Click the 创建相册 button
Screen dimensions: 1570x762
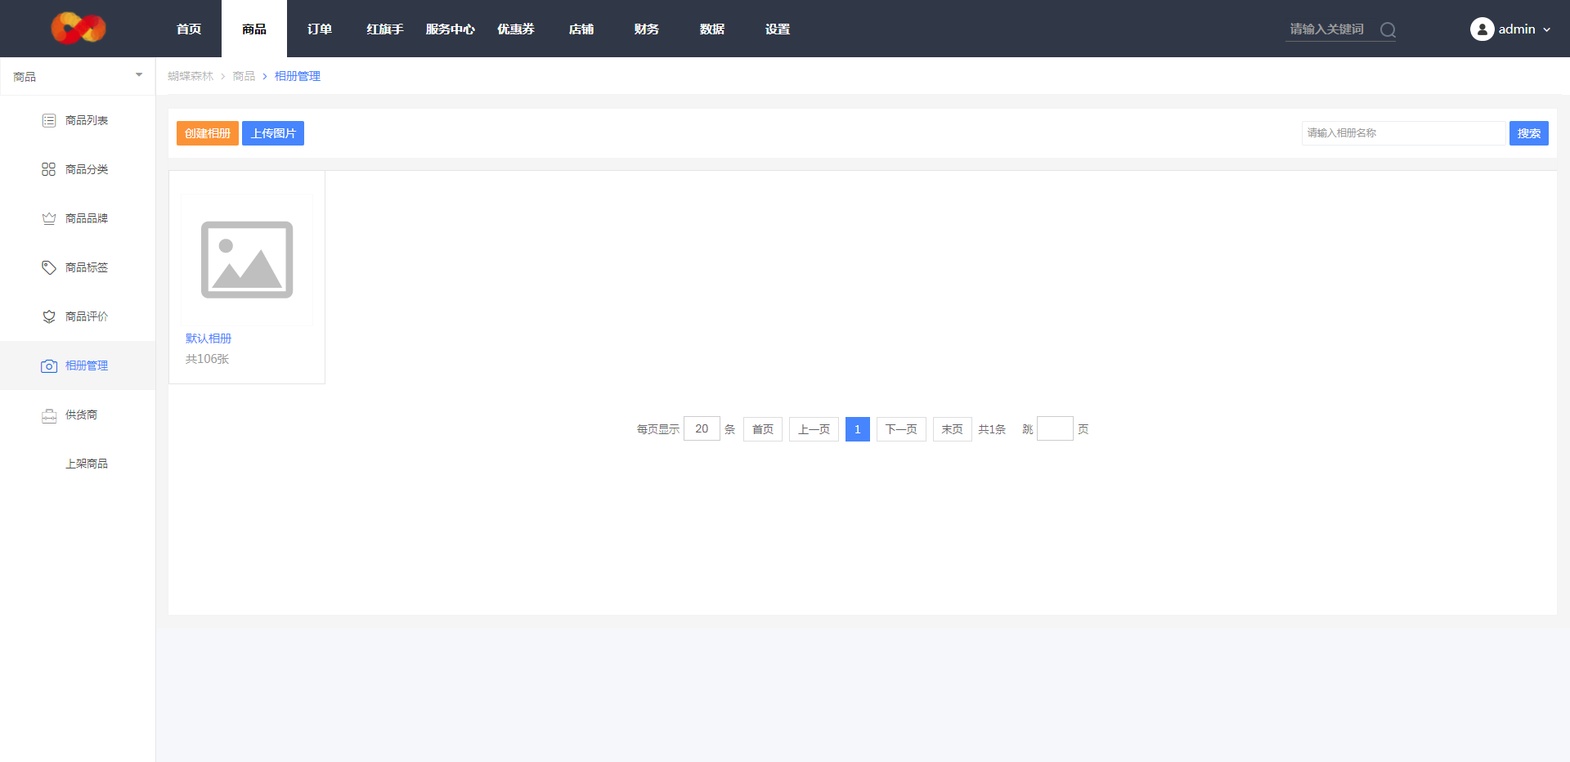(208, 133)
